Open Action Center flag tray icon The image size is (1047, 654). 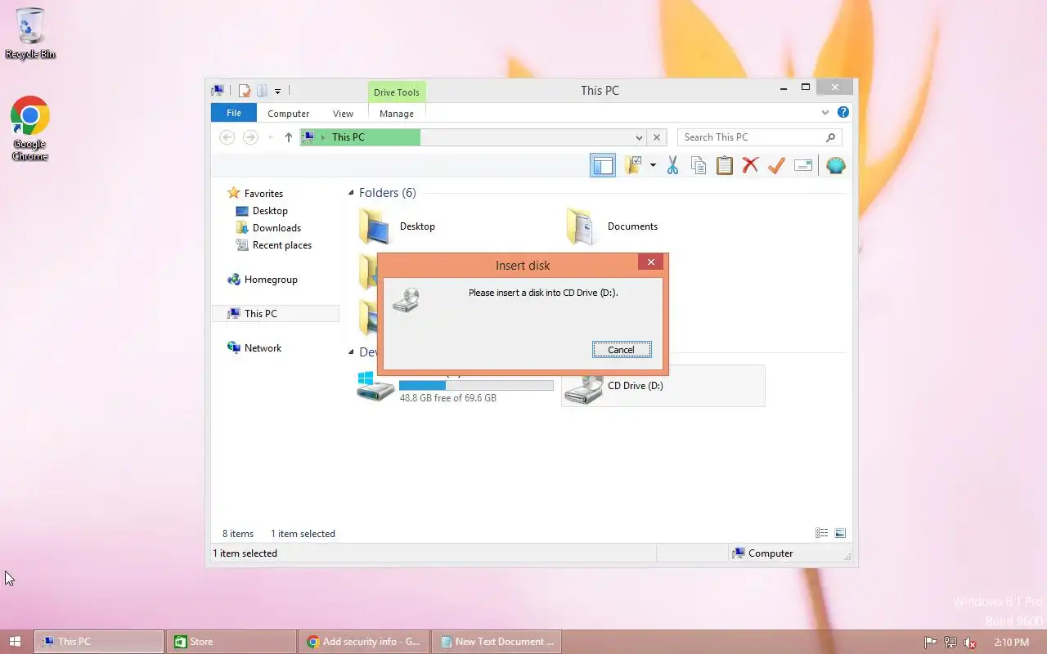(x=930, y=643)
